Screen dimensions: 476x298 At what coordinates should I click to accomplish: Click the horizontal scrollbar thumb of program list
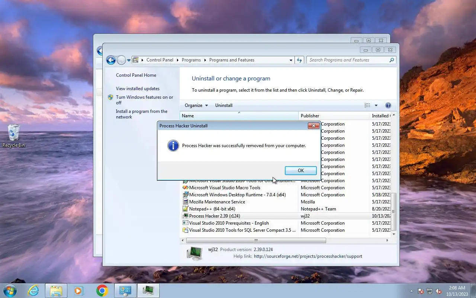click(256, 241)
